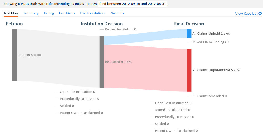
Task: Click the gray Instituted node bar
Action: (x=102, y=62)
